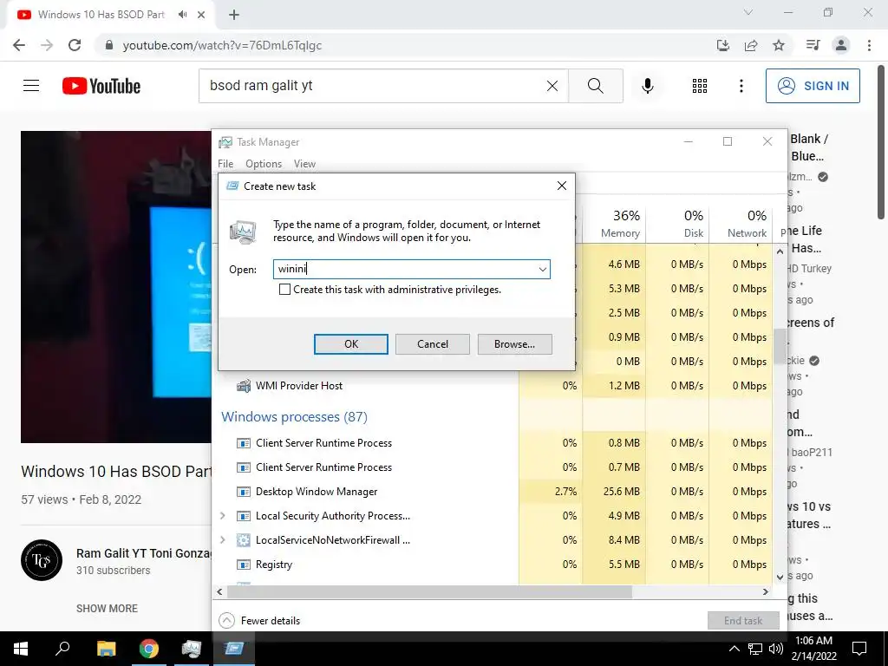The height and width of the screenshot is (666, 888).
Task: Mute the tab via the speaker icon
Action: click(182, 15)
